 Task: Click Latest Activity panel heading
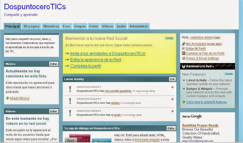click(74, 79)
